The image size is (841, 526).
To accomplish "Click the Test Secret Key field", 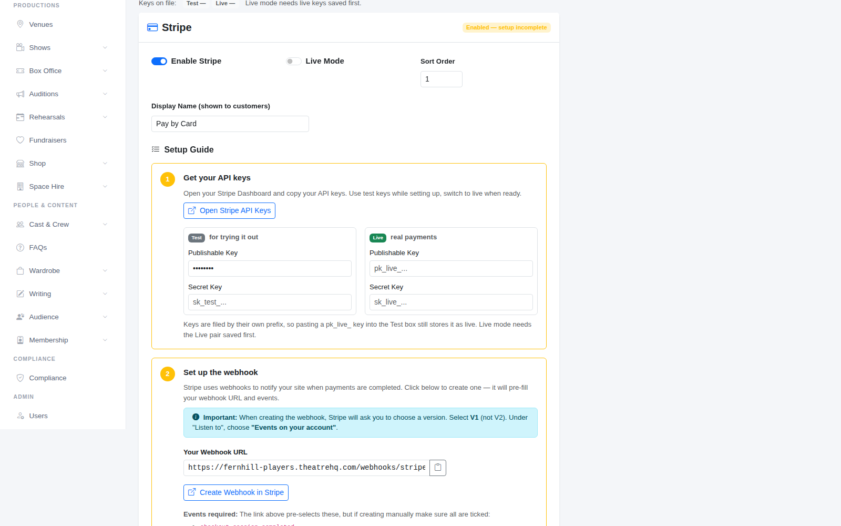I will [270, 302].
